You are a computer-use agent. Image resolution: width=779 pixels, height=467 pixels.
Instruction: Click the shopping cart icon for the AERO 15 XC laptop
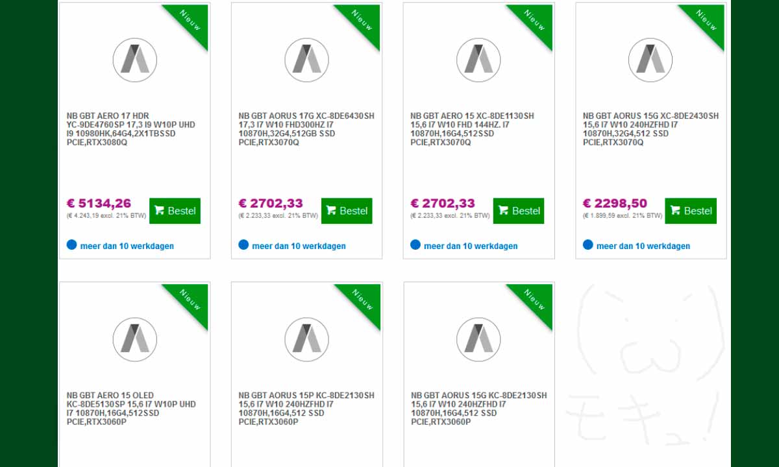(x=503, y=210)
